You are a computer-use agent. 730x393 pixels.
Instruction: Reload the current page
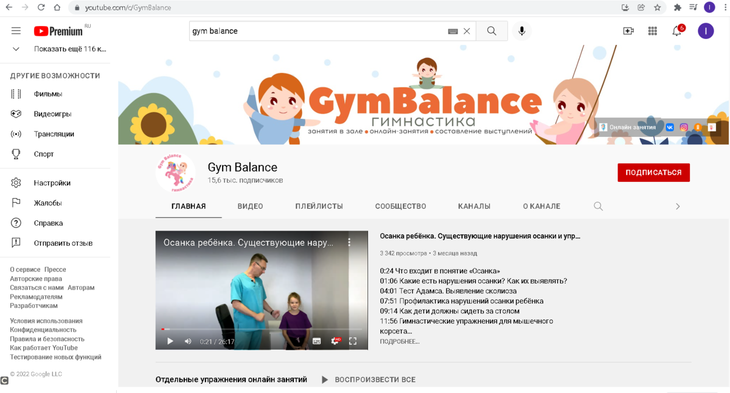click(41, 7)
